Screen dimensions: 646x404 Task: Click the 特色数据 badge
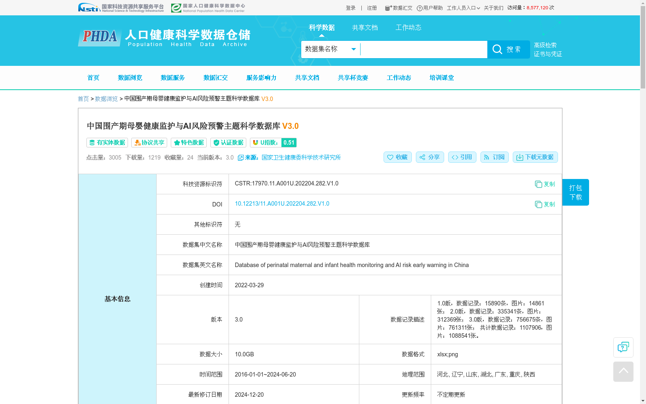pyautogui.click(x=189, y=143)
